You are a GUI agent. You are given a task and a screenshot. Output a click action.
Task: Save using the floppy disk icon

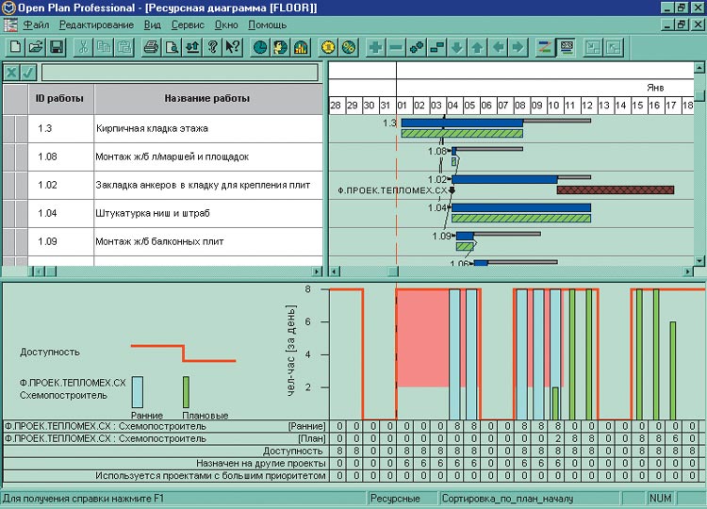click(x=56, y=46)
